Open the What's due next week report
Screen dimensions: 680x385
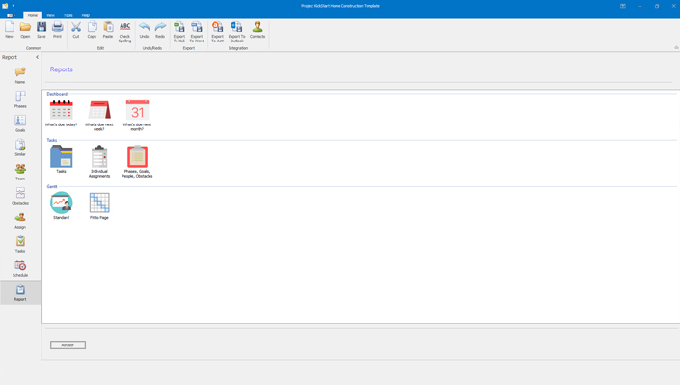(x=99, y=116)
